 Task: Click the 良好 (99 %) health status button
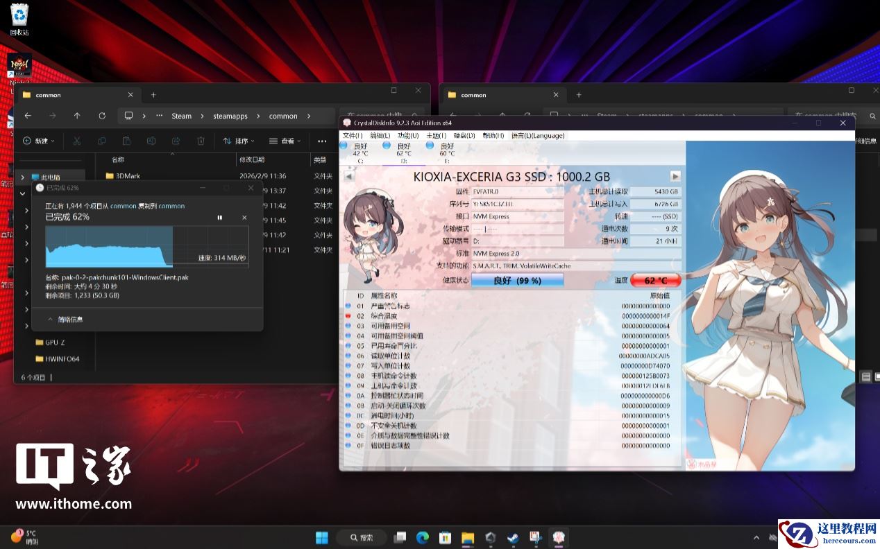click(x=517, y=280)
